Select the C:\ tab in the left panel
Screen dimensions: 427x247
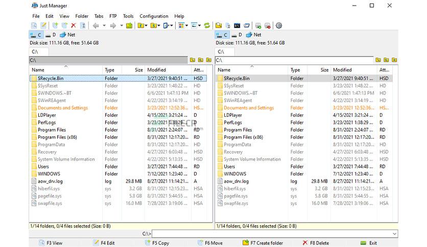click(x=38, y=52)
